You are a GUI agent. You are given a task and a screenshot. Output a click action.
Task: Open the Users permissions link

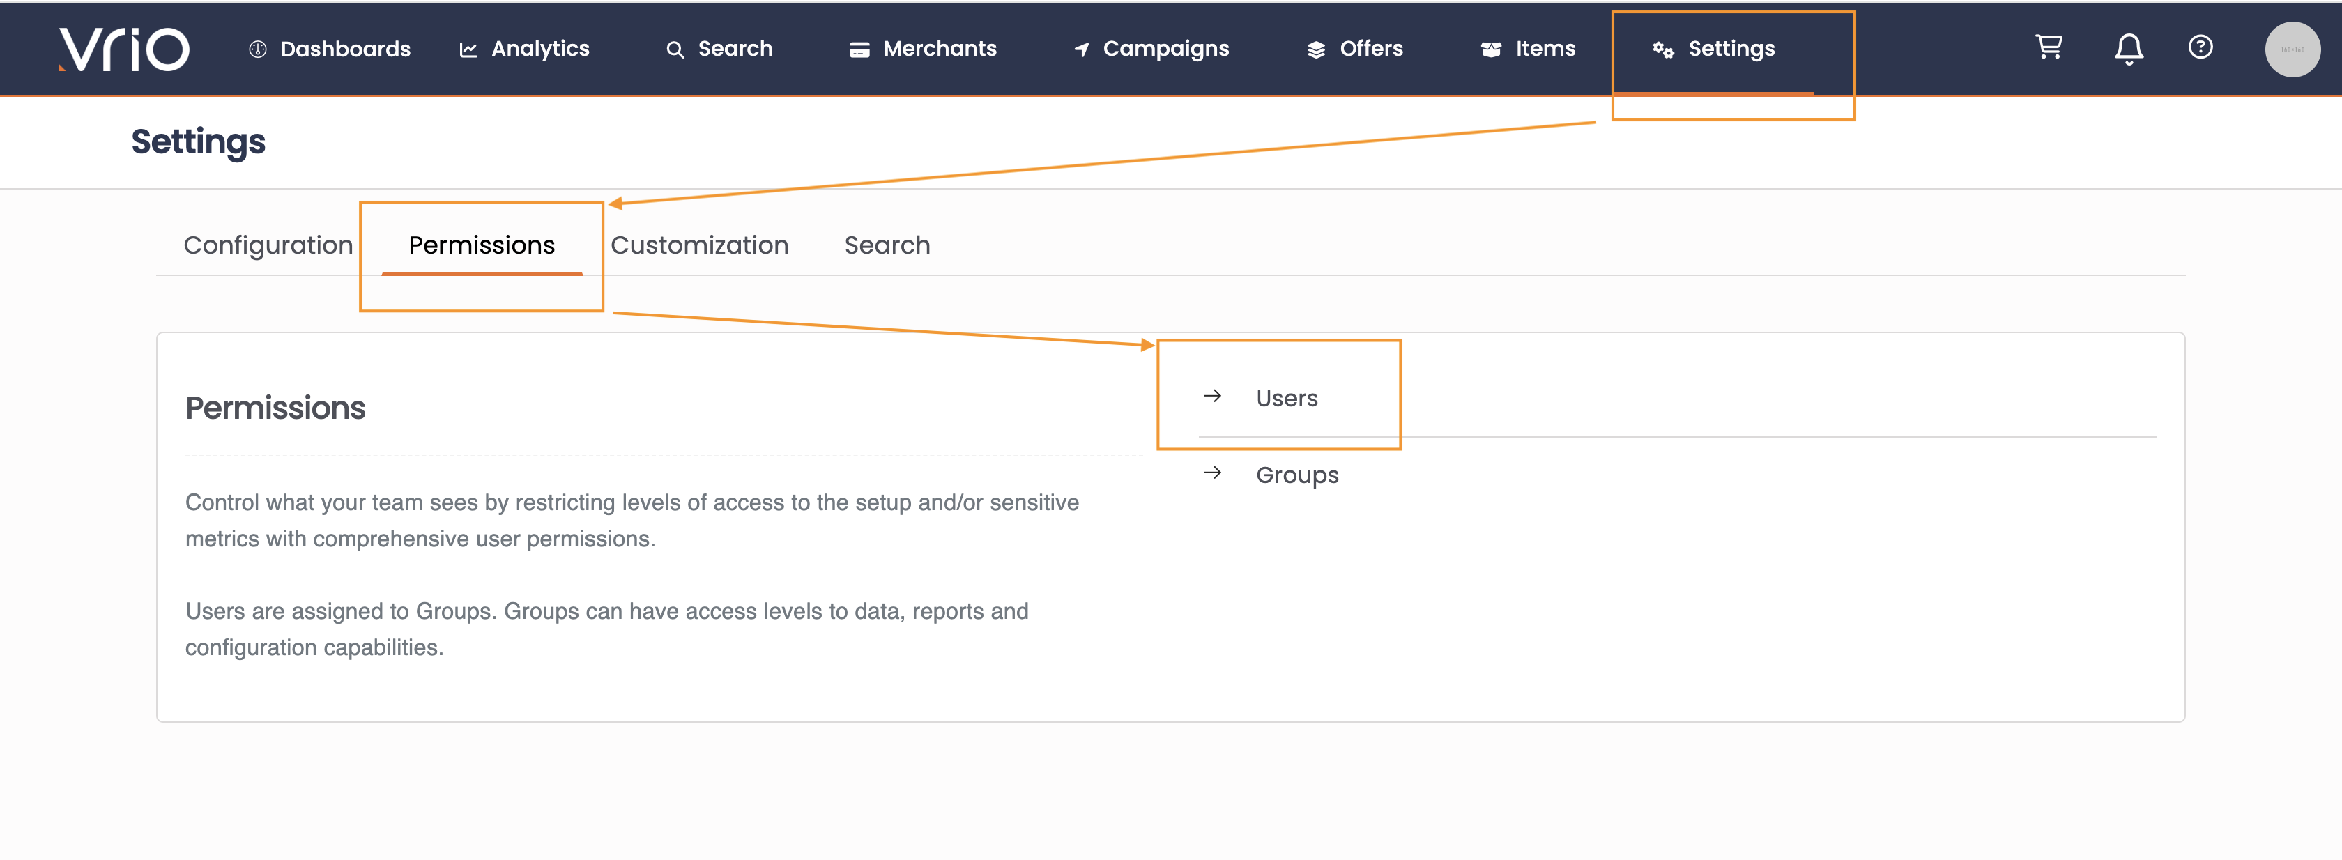1287,398
